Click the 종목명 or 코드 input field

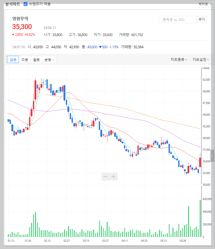coord(178,19)
